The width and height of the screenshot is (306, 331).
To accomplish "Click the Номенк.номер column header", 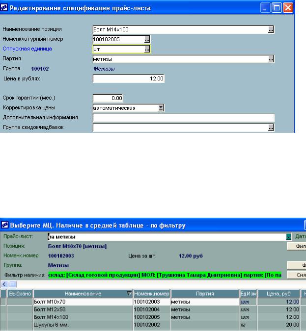I will tap(152, 294).
